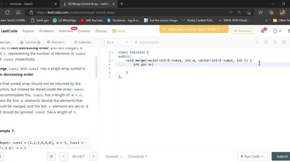
Task: Open read aloud icon in address bar
Action: point(231,12)
